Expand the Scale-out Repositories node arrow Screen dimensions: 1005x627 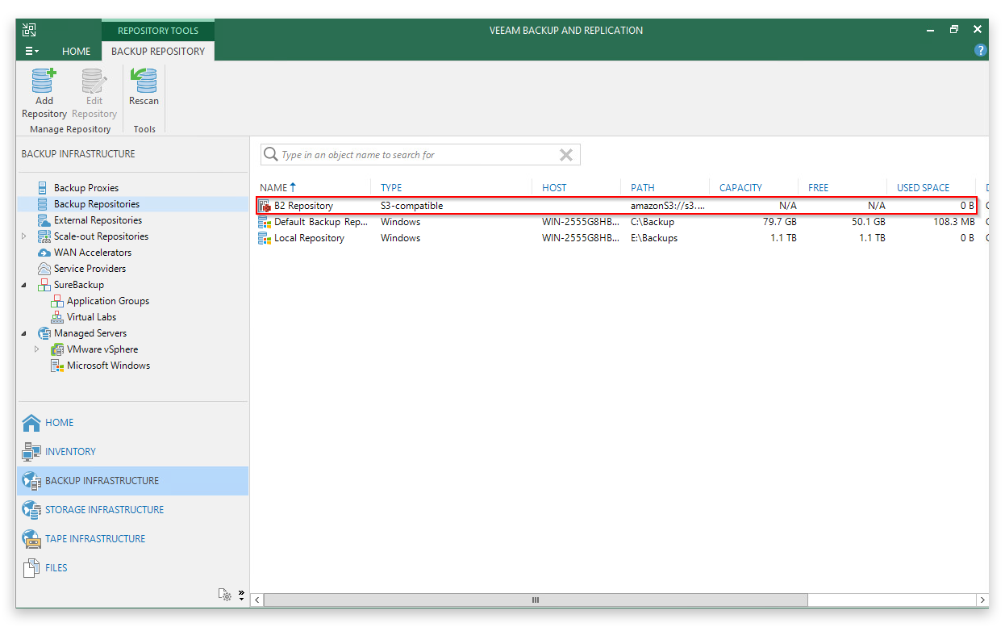[x=24, y=236]
